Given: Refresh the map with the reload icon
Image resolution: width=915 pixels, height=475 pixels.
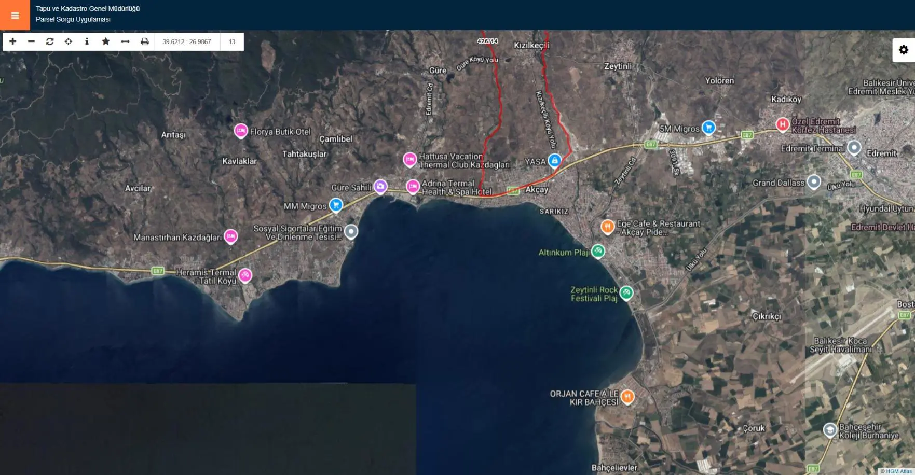Looking at the screenshot, I should [x=50, y=41].
